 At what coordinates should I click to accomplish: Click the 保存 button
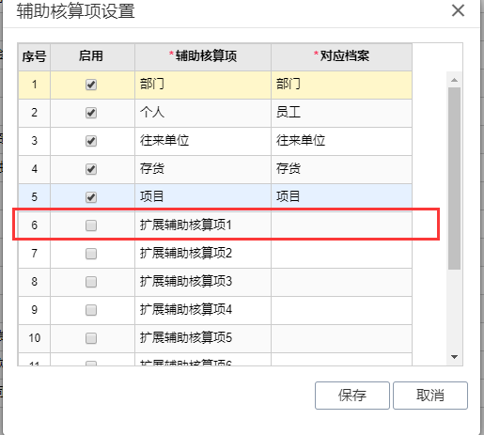[352, 396]
